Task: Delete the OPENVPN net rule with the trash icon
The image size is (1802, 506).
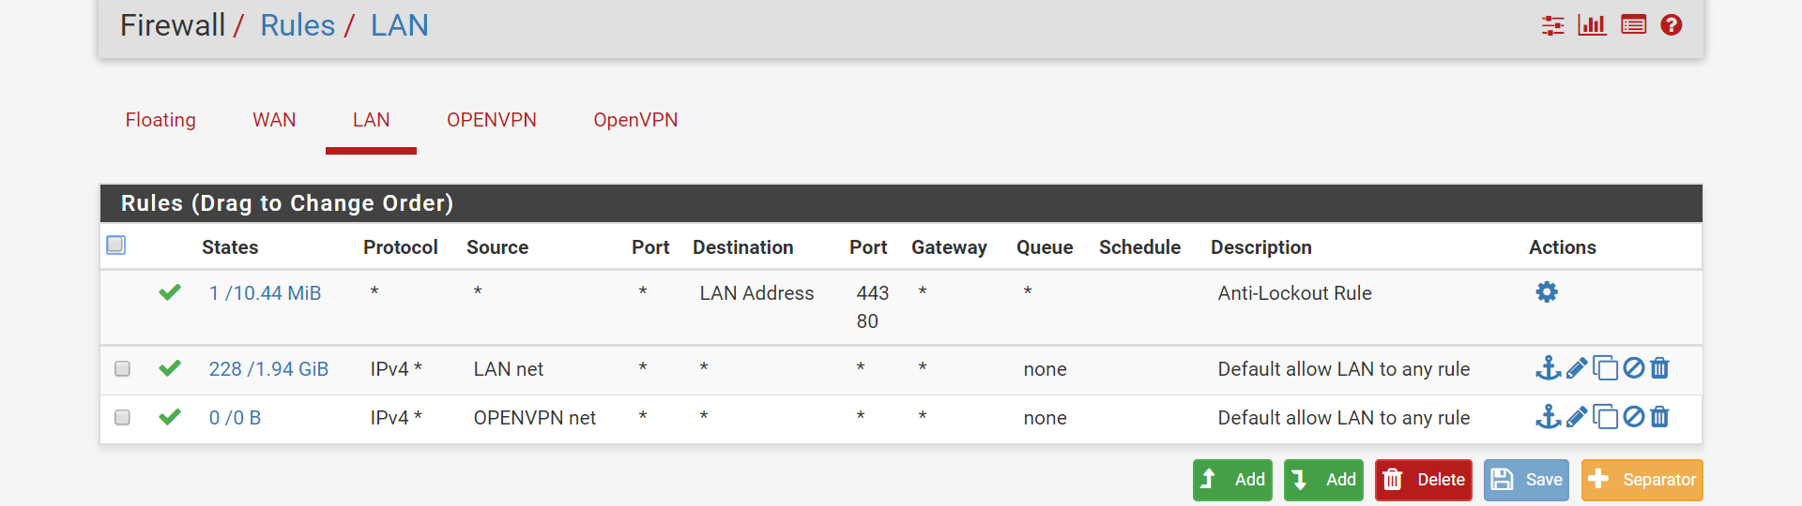Action: [1659, 417]
